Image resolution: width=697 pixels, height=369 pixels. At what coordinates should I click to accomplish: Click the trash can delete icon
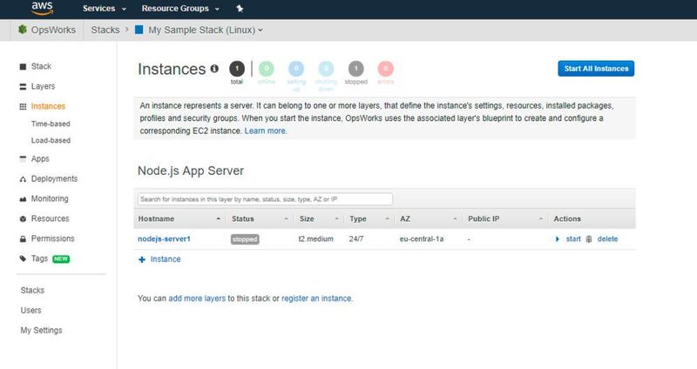pyautogui.click(x=589, y=239)
